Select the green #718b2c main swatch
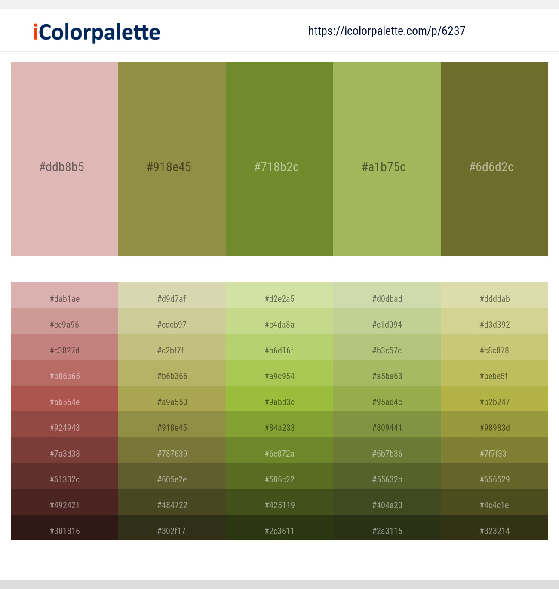The height and width of the screenshot is (589, 559). tap(279, 159)
